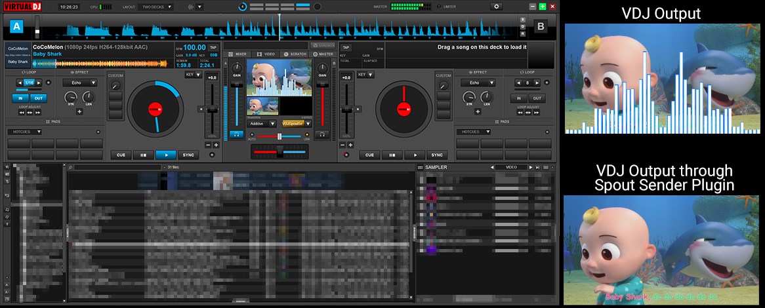765x308 pixels.
Task: Increase deck B pitch with plus button
Action: [350, 145]
